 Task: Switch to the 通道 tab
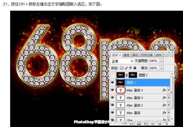click(x=126, y=55)
